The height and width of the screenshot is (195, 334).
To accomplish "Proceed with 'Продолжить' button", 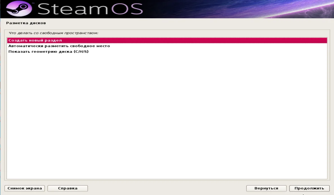I will 309,188.
